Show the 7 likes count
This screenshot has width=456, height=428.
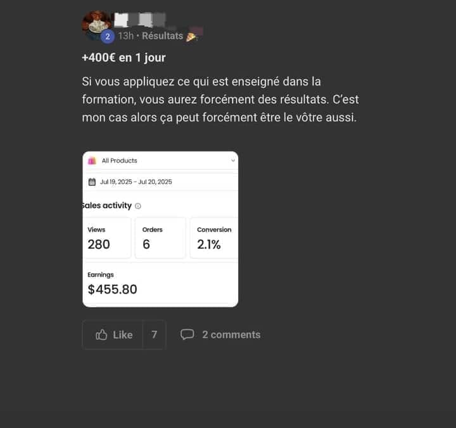(155, 335)
